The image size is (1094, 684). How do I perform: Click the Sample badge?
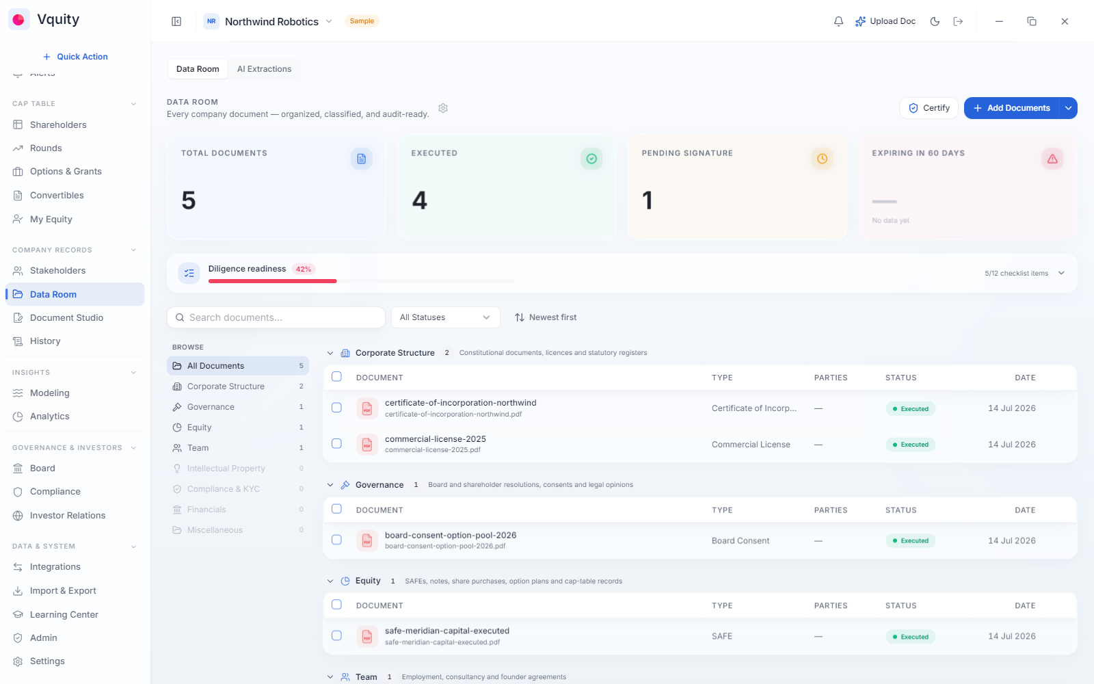(x=362, y=21)
